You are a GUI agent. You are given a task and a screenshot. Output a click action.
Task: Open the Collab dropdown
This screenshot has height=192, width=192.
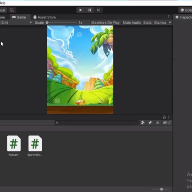pyautogui.click(x=185, y=10)
